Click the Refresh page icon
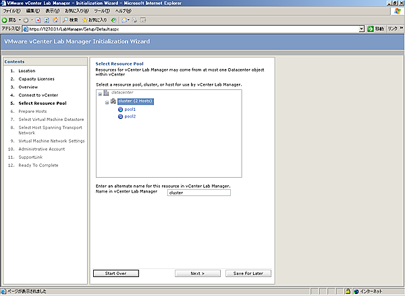 coord(47,20)
